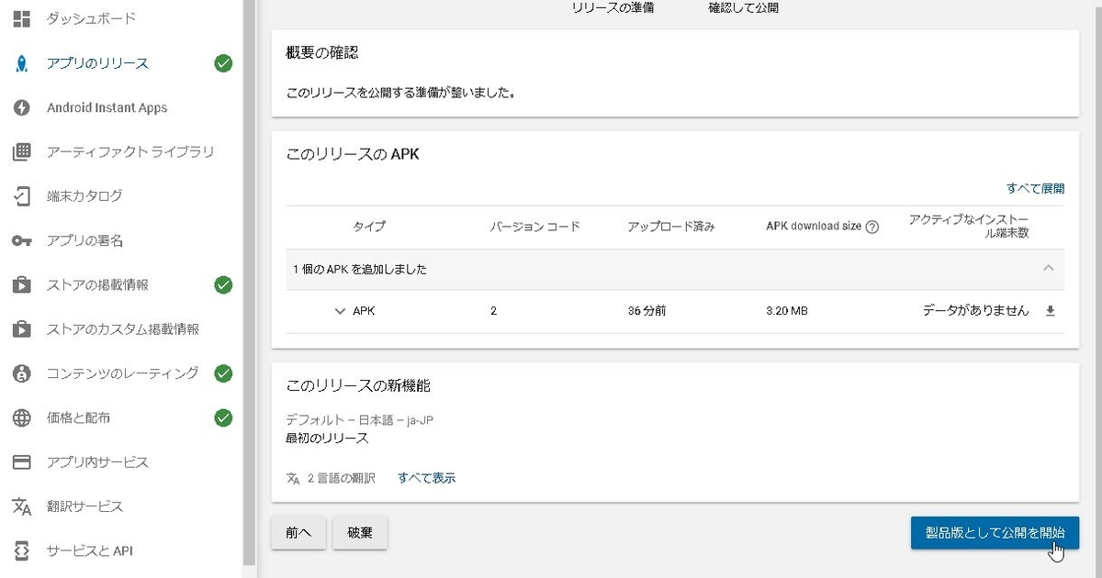Collapse the added APK list chevron
This screenshot has height=578, width=1102.
tap(1049, 268)
